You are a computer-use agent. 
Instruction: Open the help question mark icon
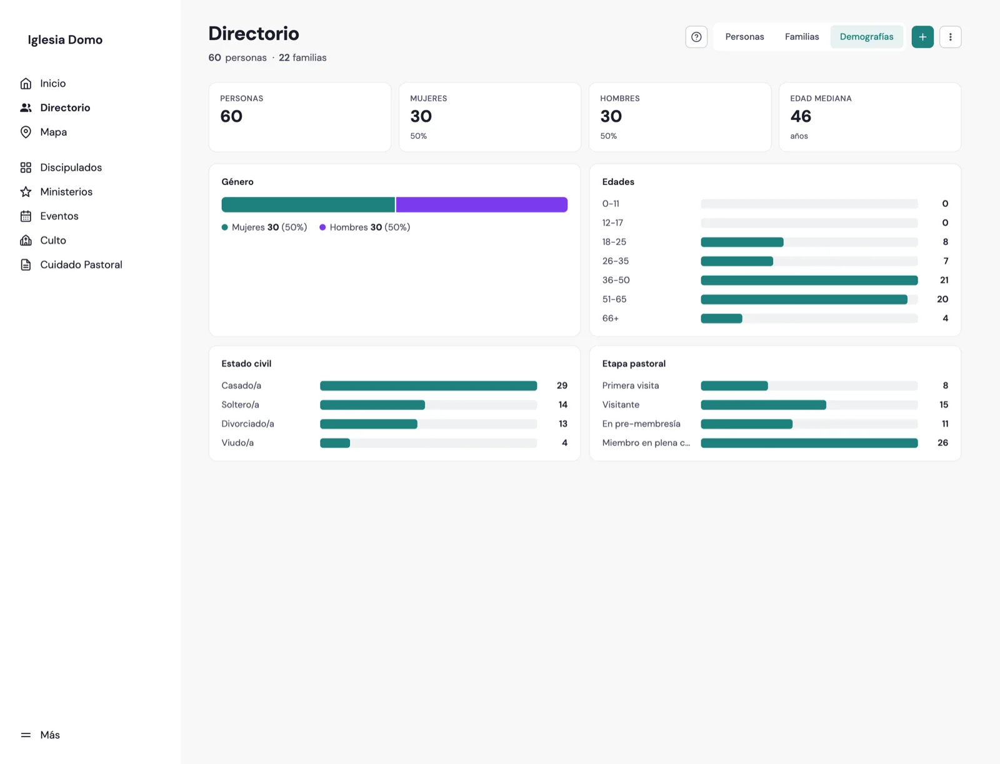click(x=696, y=37)
